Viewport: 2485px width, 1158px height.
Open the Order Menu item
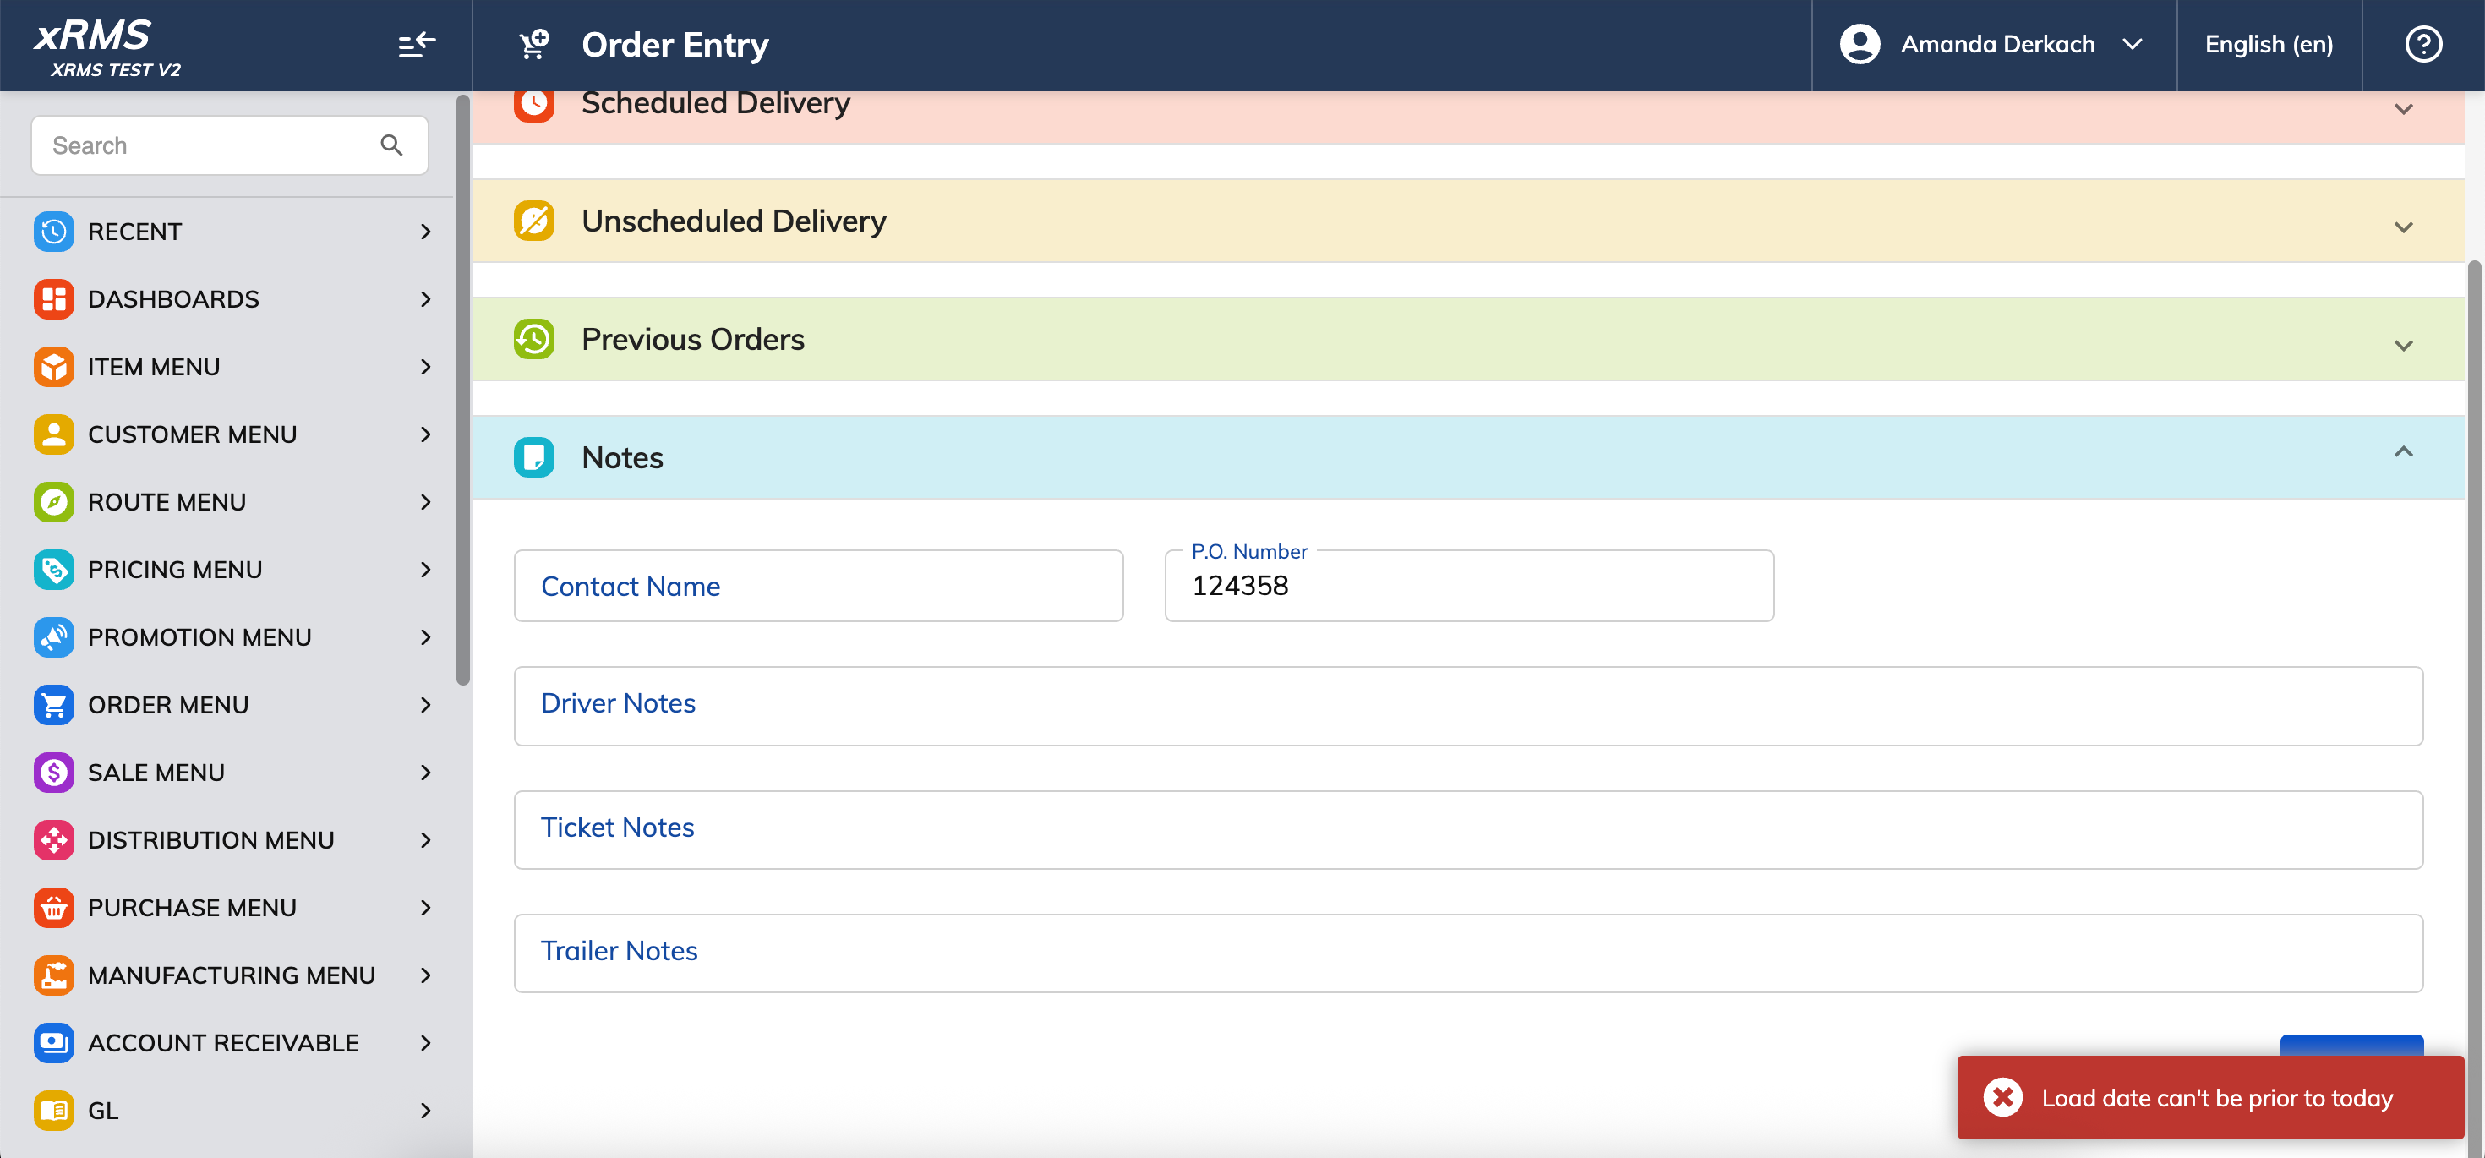[232, 704]
